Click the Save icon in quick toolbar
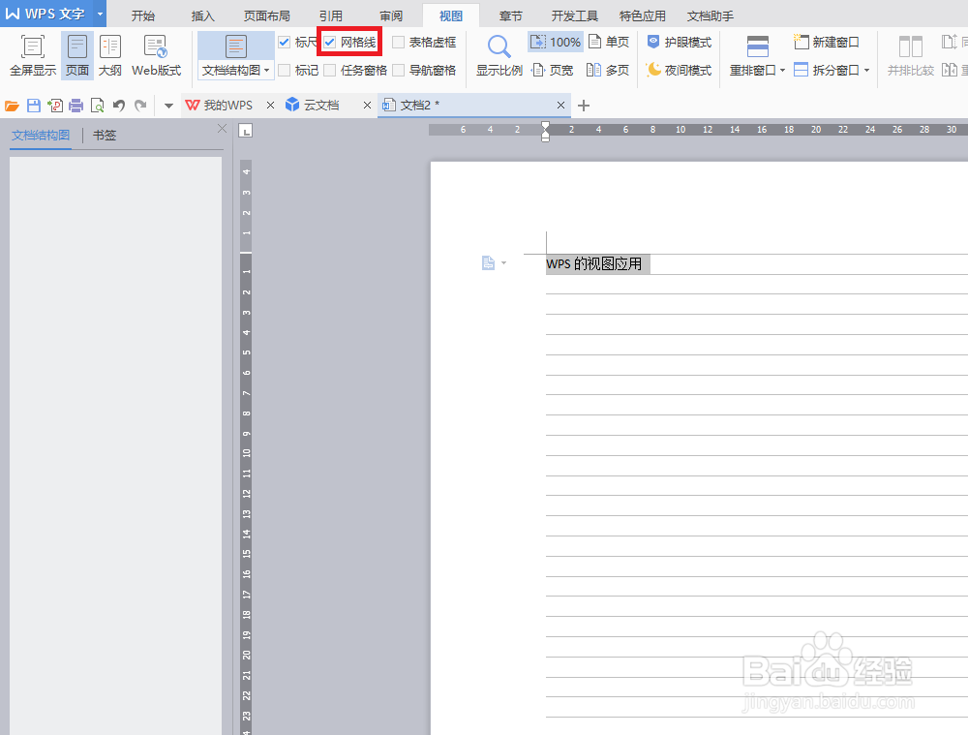The height and width of the screenshot is (735, 968). click(33, 106)
